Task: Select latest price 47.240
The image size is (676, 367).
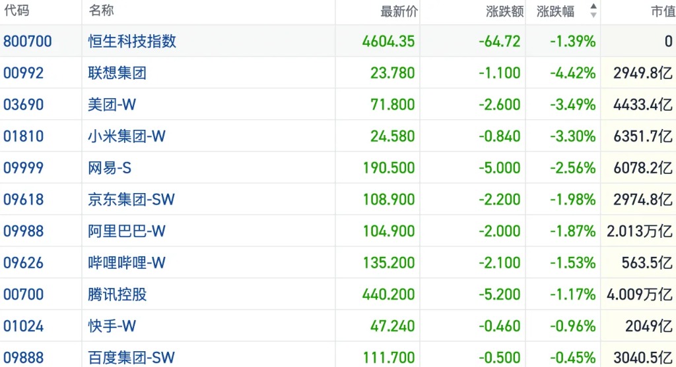Action: tap(393, 326)
